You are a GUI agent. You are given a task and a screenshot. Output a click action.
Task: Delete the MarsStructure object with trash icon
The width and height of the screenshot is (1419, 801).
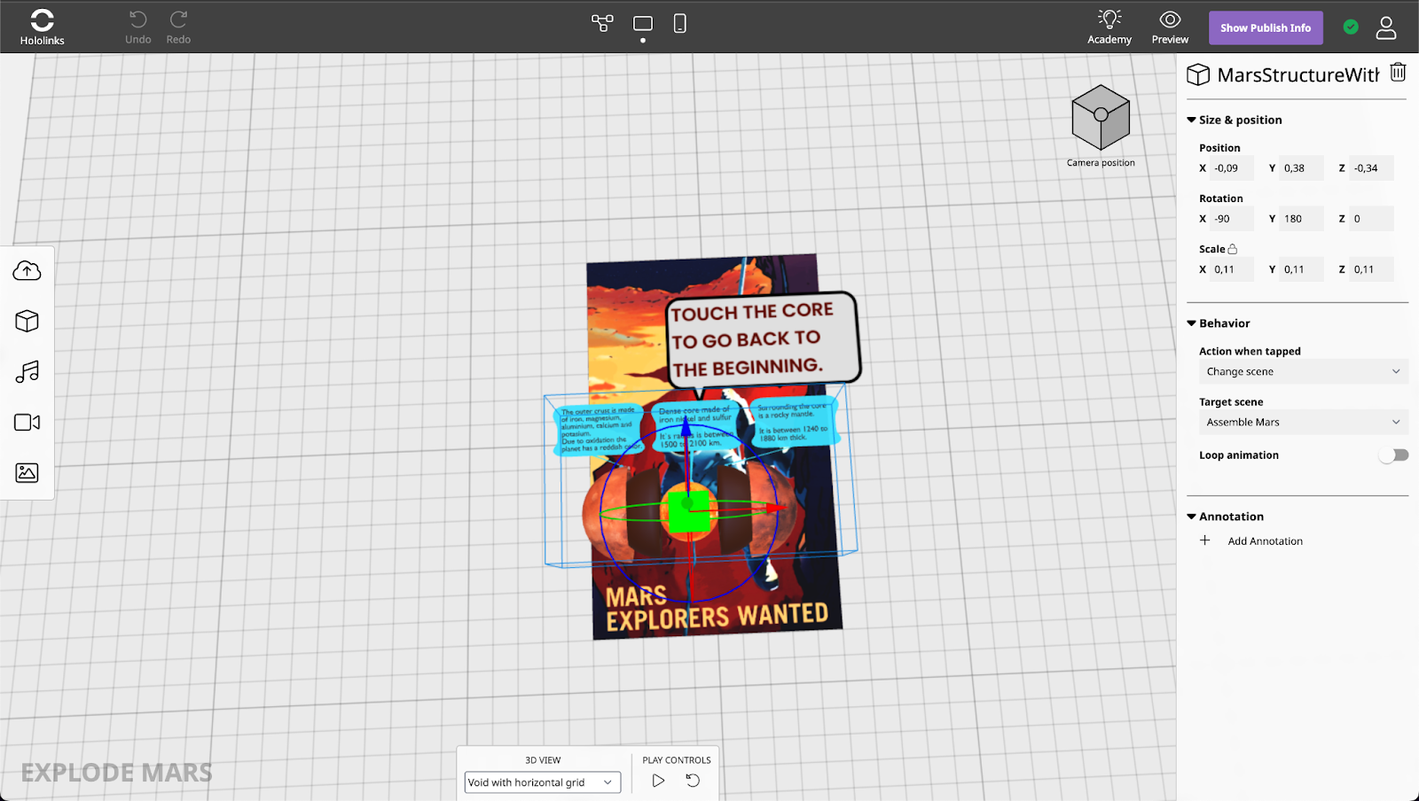tap(1398, 73)
